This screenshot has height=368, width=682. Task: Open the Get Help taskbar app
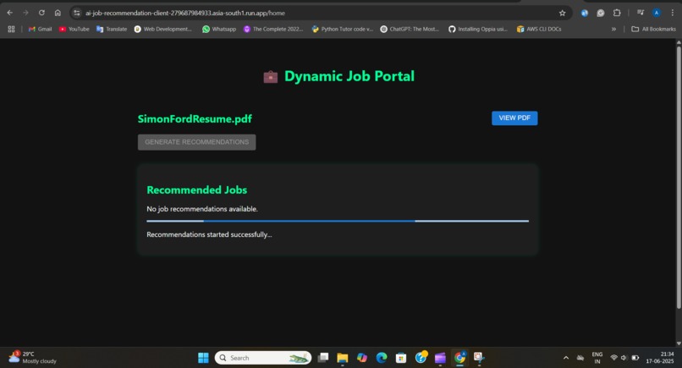421,358
